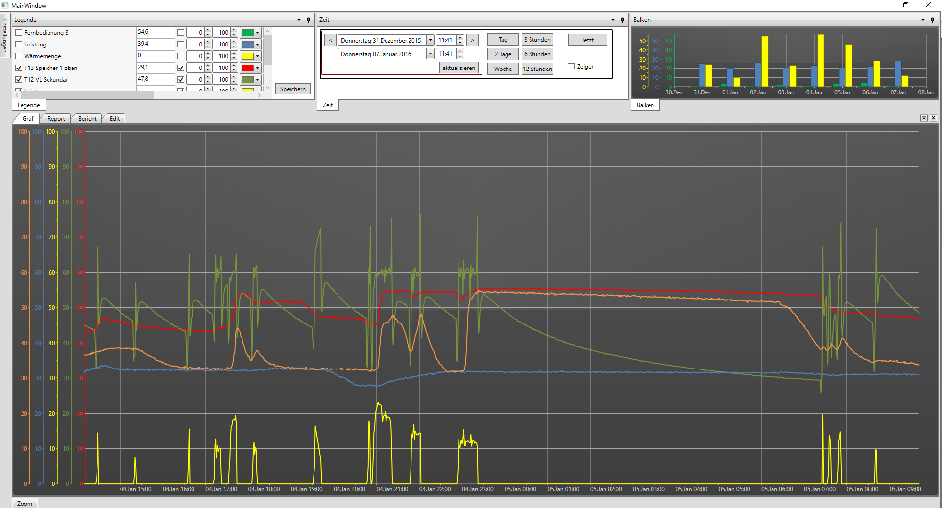Screen dimensions: 942x508
Task: Open the Zeit panel options dropdown arrow
Action: pyautogui.click(x=613, y=20)
